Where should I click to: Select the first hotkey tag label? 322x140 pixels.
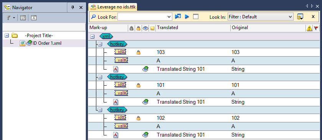click(117, 44)
